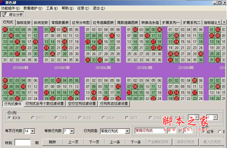The image size is (227, 148).
Task: Click the 转到 issue number input field
Action: (x=23, y=143)
